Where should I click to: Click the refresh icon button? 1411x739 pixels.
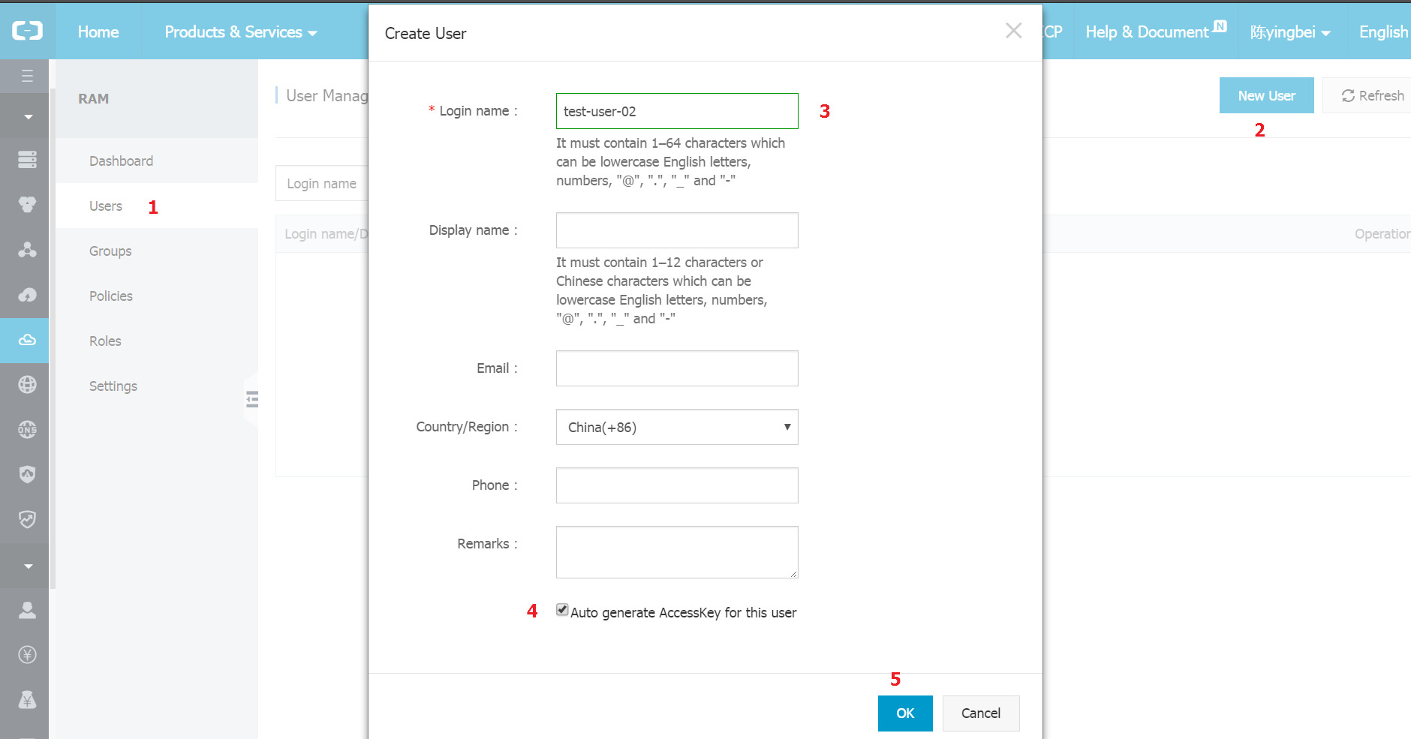click(x=1373, y=95)
